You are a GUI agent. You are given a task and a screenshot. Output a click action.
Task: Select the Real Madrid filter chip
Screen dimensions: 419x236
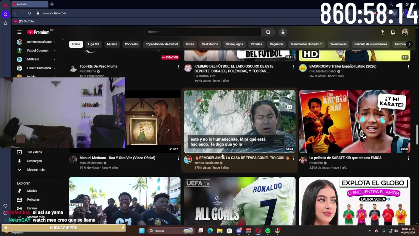pyautogui.click(x=210, y=44)
